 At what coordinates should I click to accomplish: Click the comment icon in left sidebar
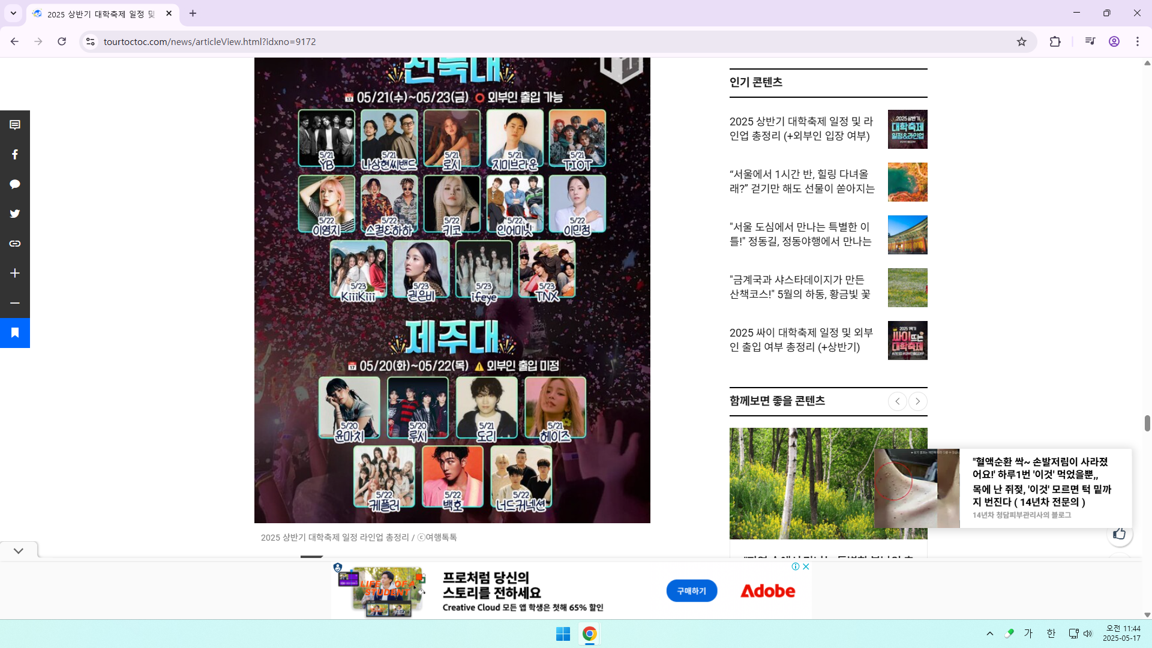pyautogui.click(x=15, y=125)
